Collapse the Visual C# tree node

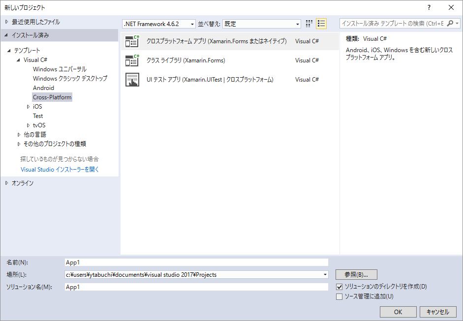coord(18,60)
